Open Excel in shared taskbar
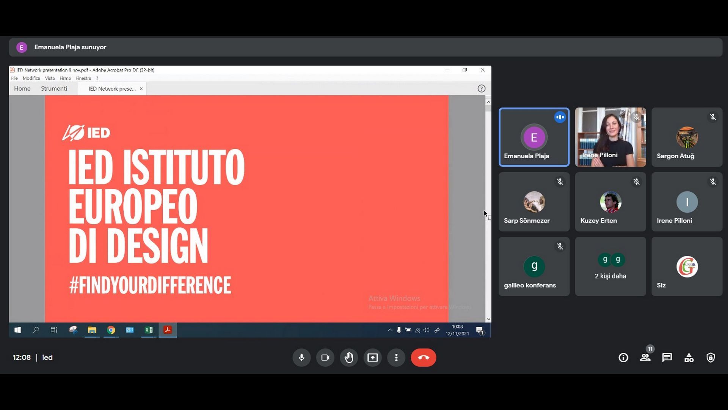This screenshot has height=410, width=728. 149,330
